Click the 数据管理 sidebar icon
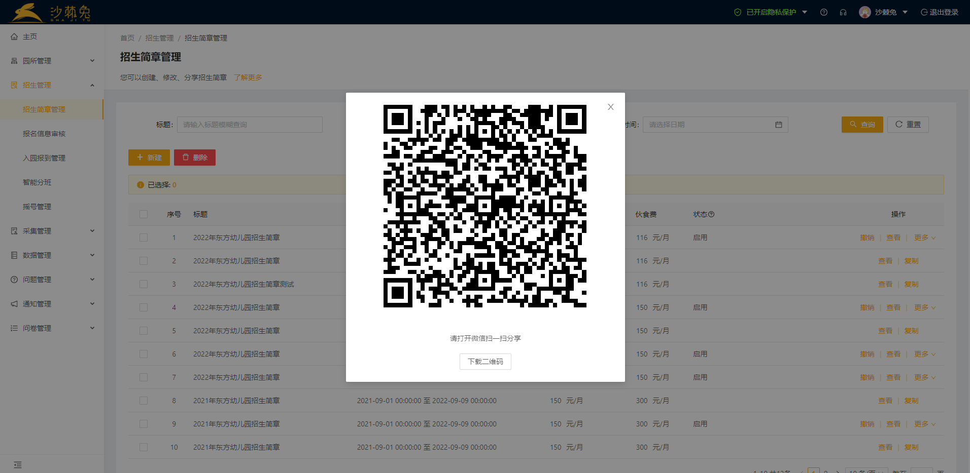Viewport: 970px width, 473px height. coord(14,255)
